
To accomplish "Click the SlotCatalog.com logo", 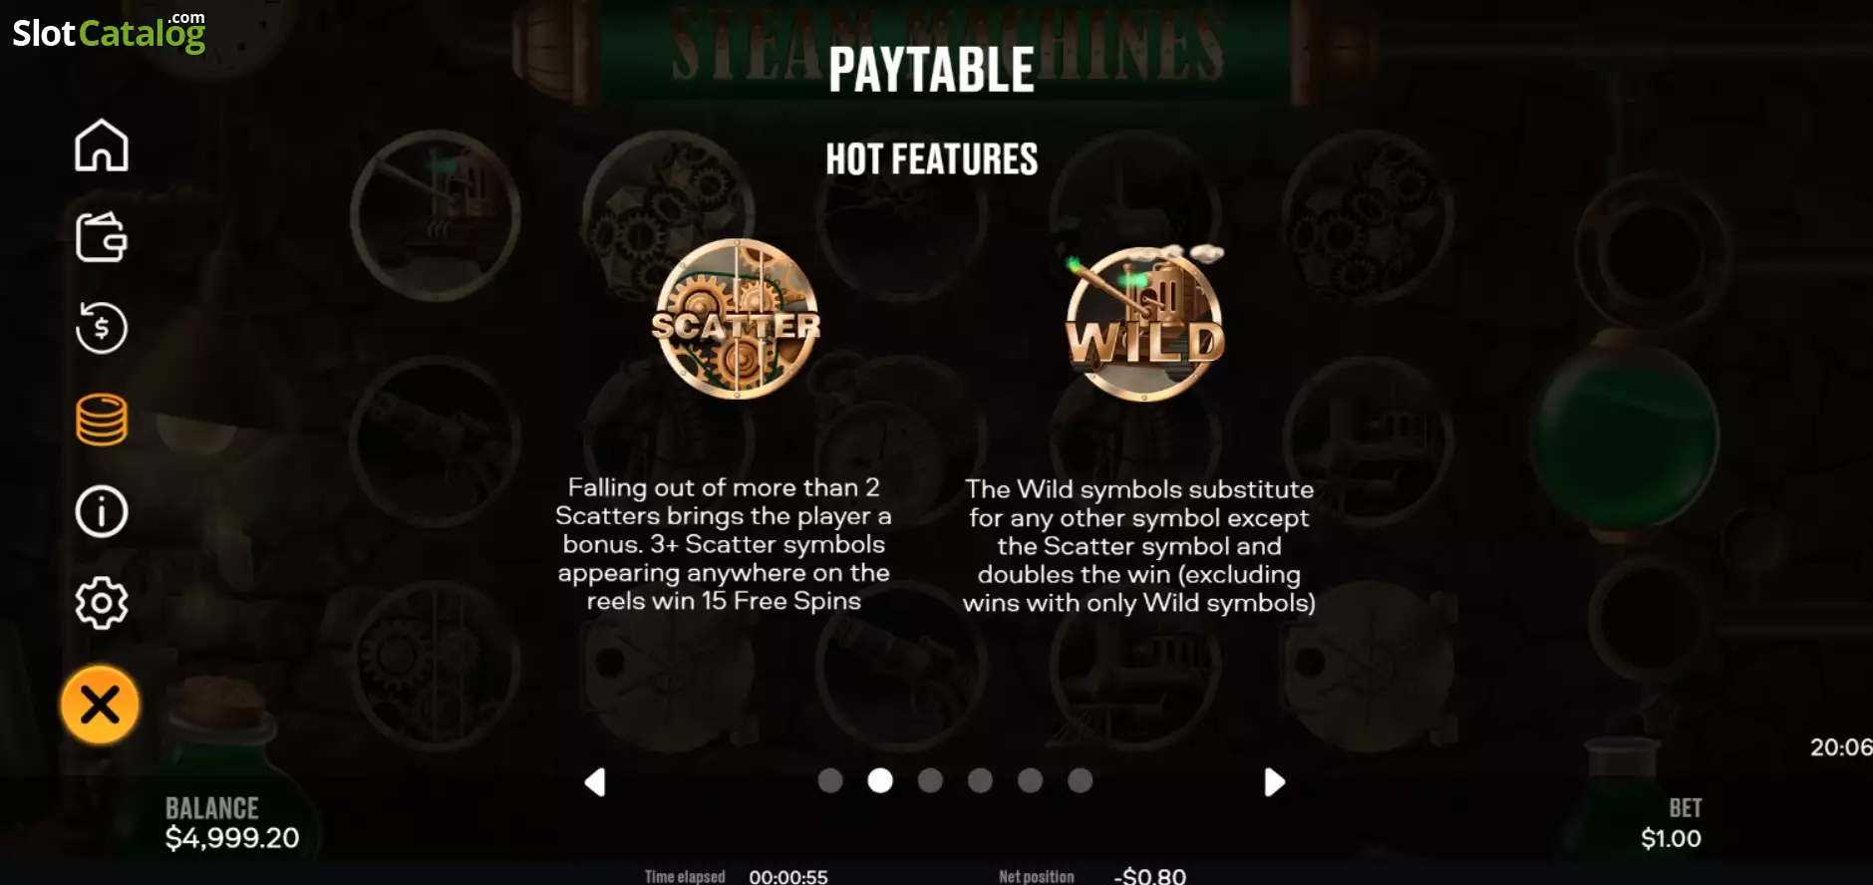I will coord(109,32).
